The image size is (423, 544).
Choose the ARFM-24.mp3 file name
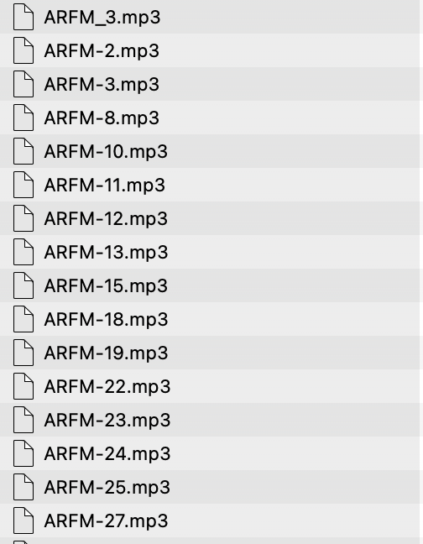coord(107,454)
